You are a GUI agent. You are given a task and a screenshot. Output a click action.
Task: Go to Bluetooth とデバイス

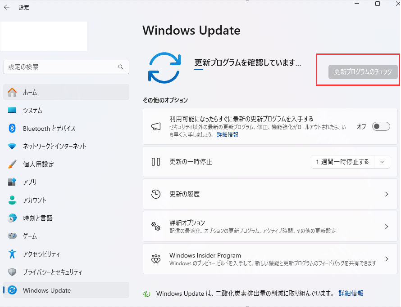(x=66, y=128)
